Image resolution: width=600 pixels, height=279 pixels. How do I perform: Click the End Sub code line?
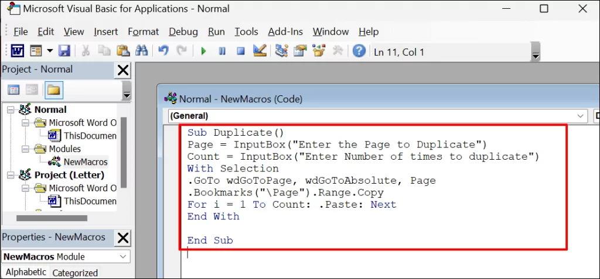click(210, 240)
